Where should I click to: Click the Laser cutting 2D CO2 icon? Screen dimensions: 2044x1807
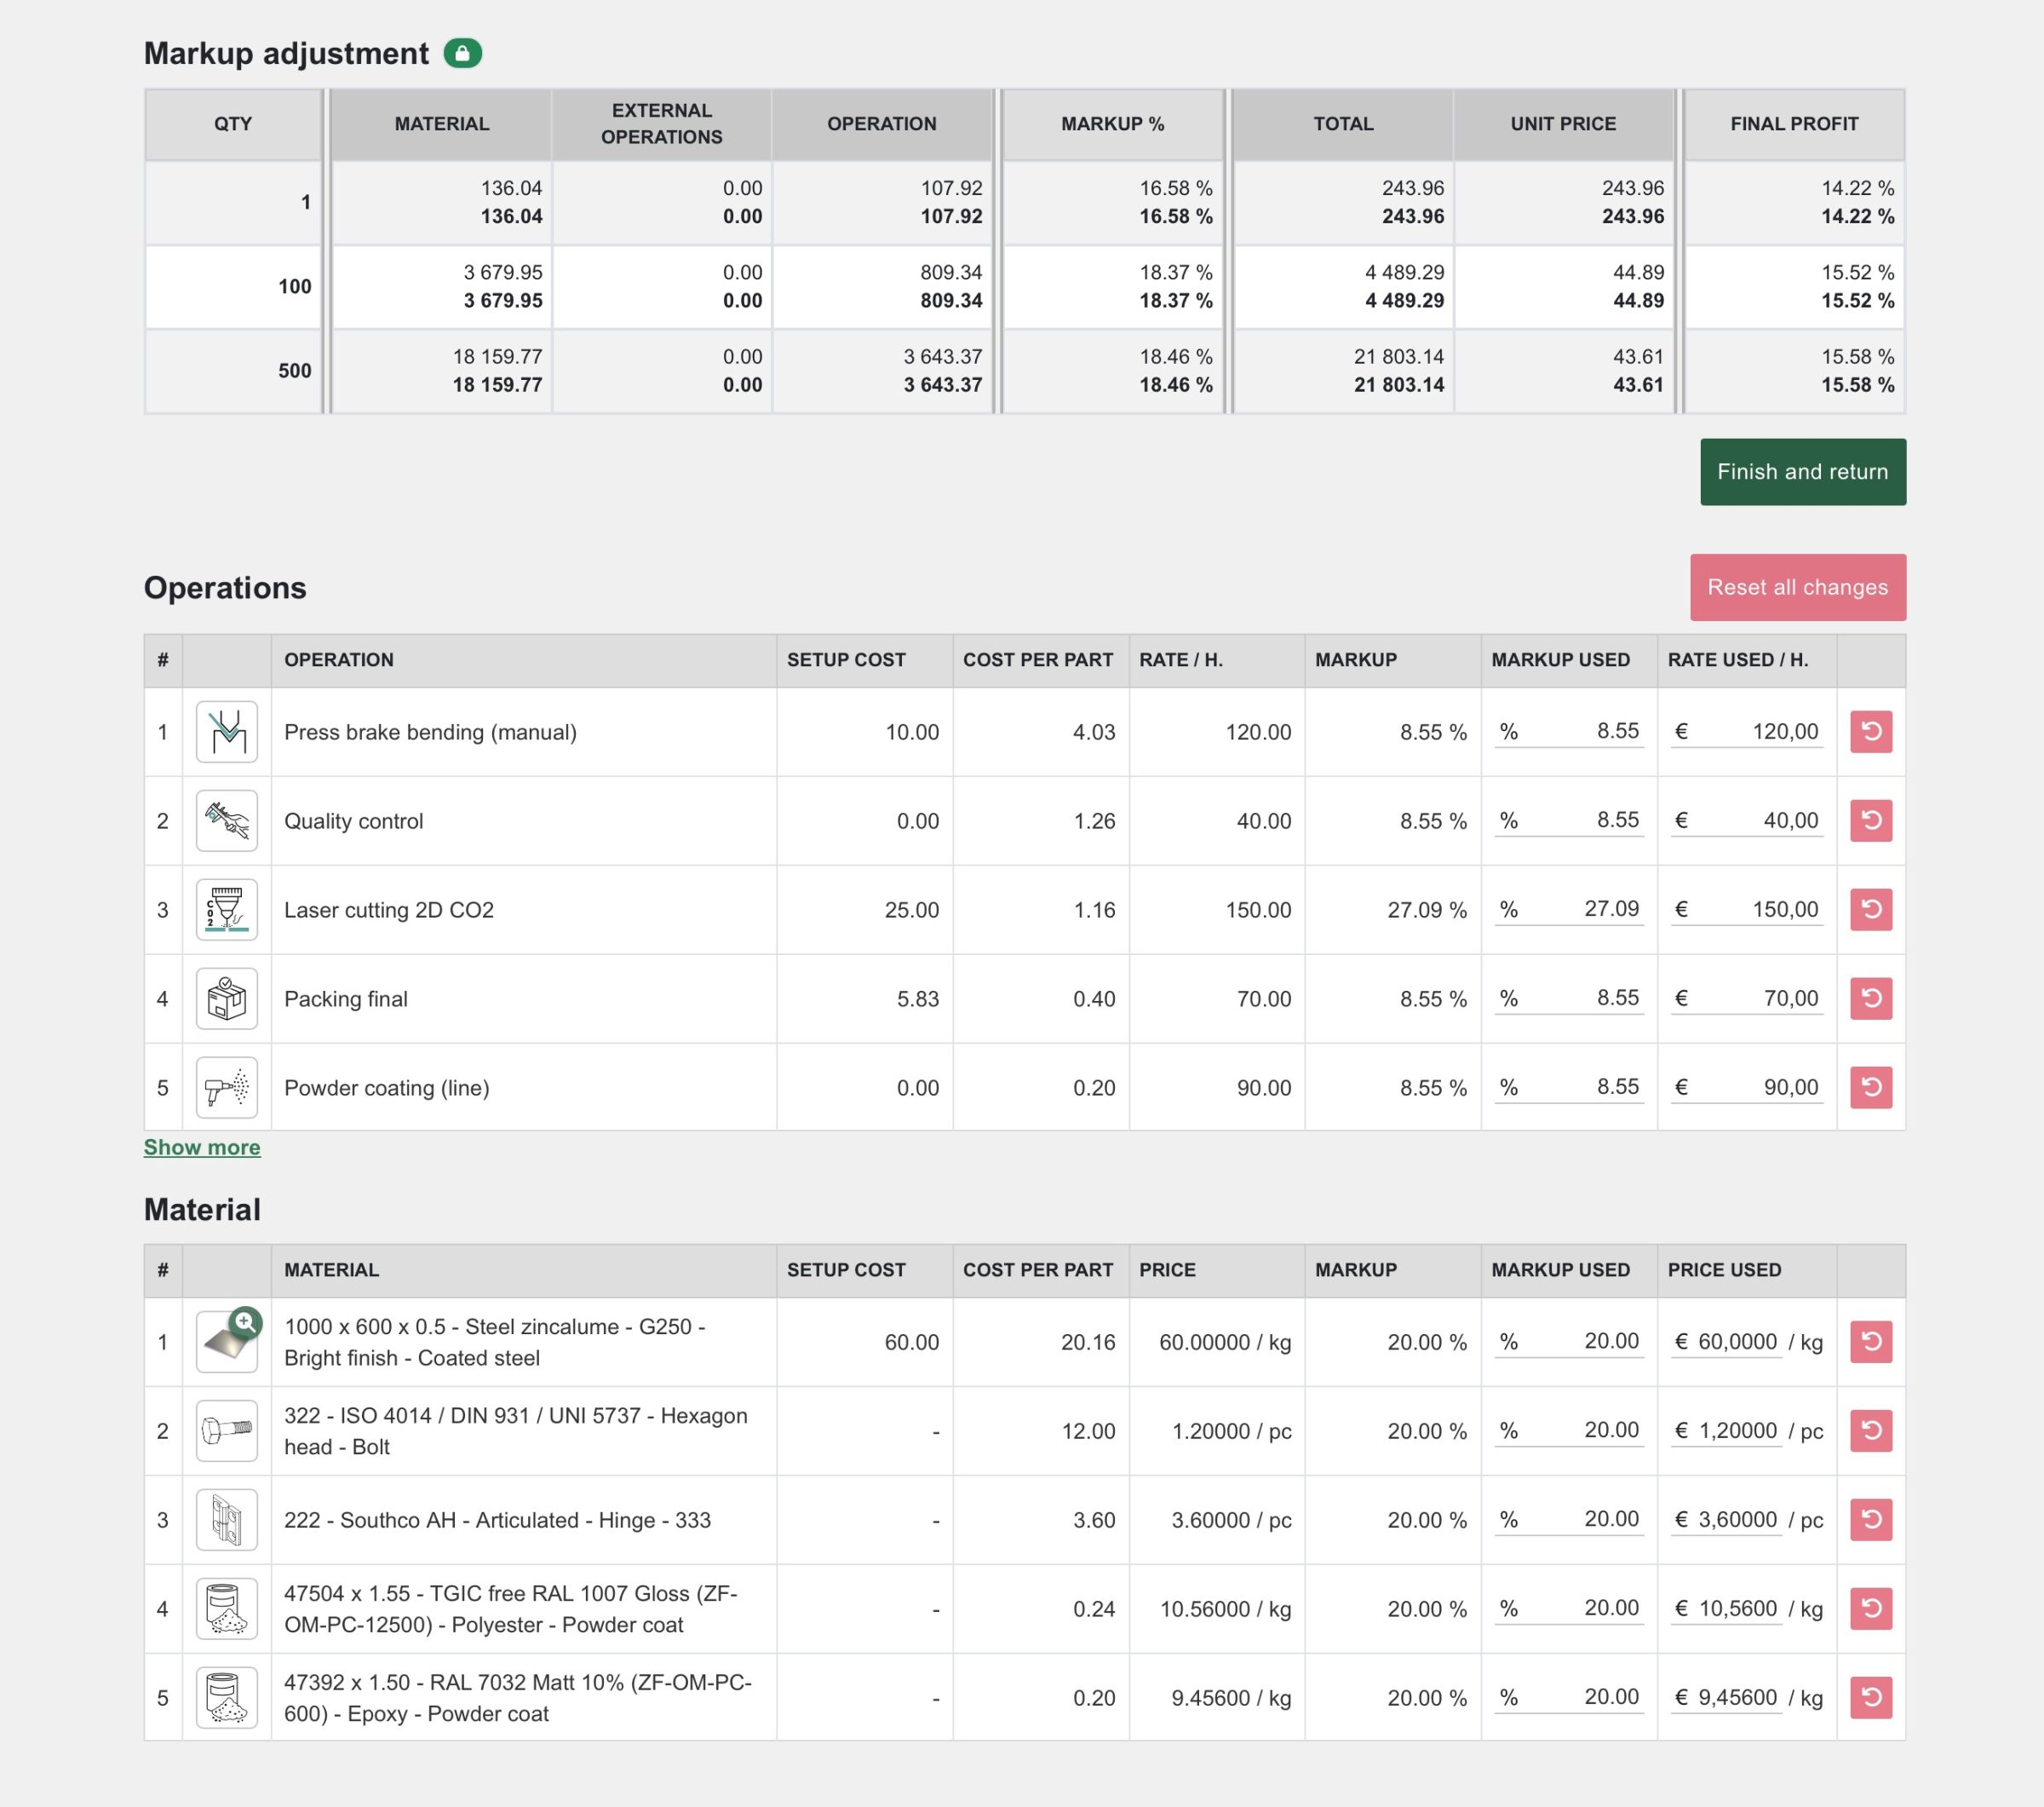(227, 911)
